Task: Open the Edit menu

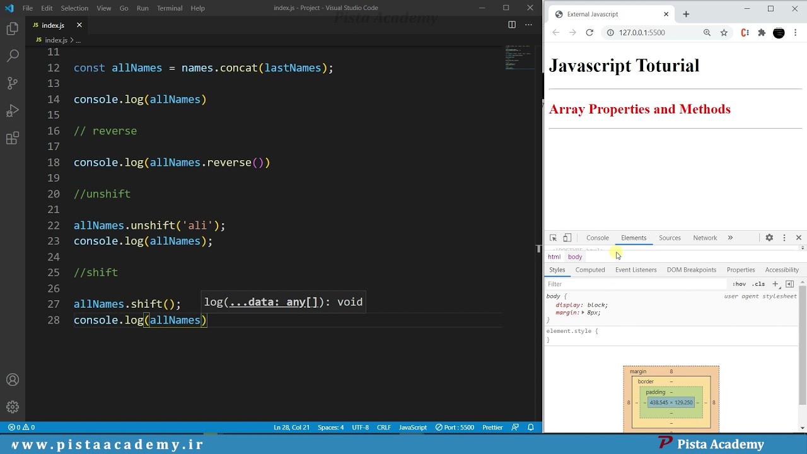Action: [x=47, y=8]
